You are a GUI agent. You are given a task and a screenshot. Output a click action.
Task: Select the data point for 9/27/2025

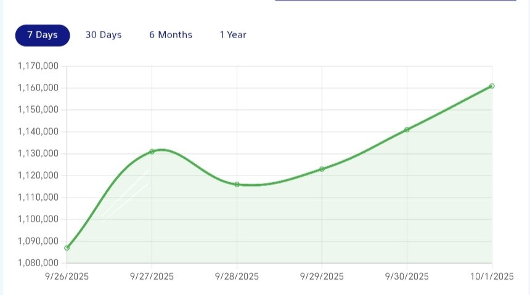click(x=152, y=152)
